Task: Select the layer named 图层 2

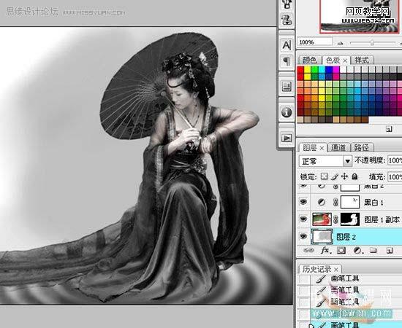Action: [346, 237]
